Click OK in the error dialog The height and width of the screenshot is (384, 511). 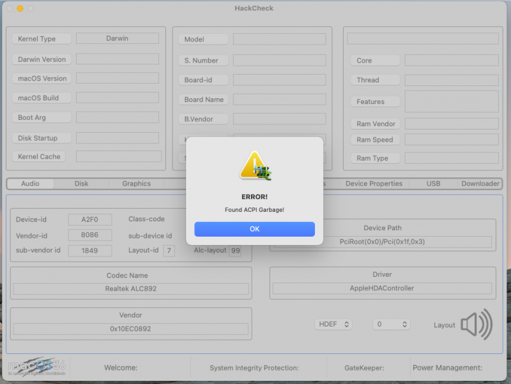[x=254, y=229]
